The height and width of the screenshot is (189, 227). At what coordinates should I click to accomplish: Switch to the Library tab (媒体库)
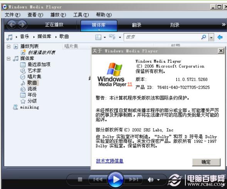(x=99, y=25)
